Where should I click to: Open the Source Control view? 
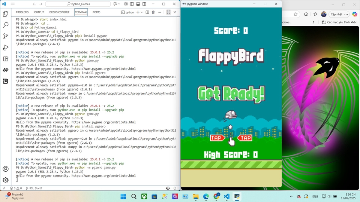6,36
